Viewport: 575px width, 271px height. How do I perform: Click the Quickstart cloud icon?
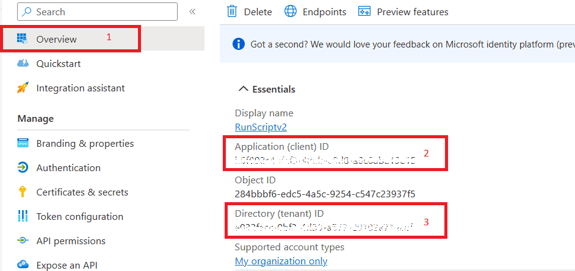point(23,63)
